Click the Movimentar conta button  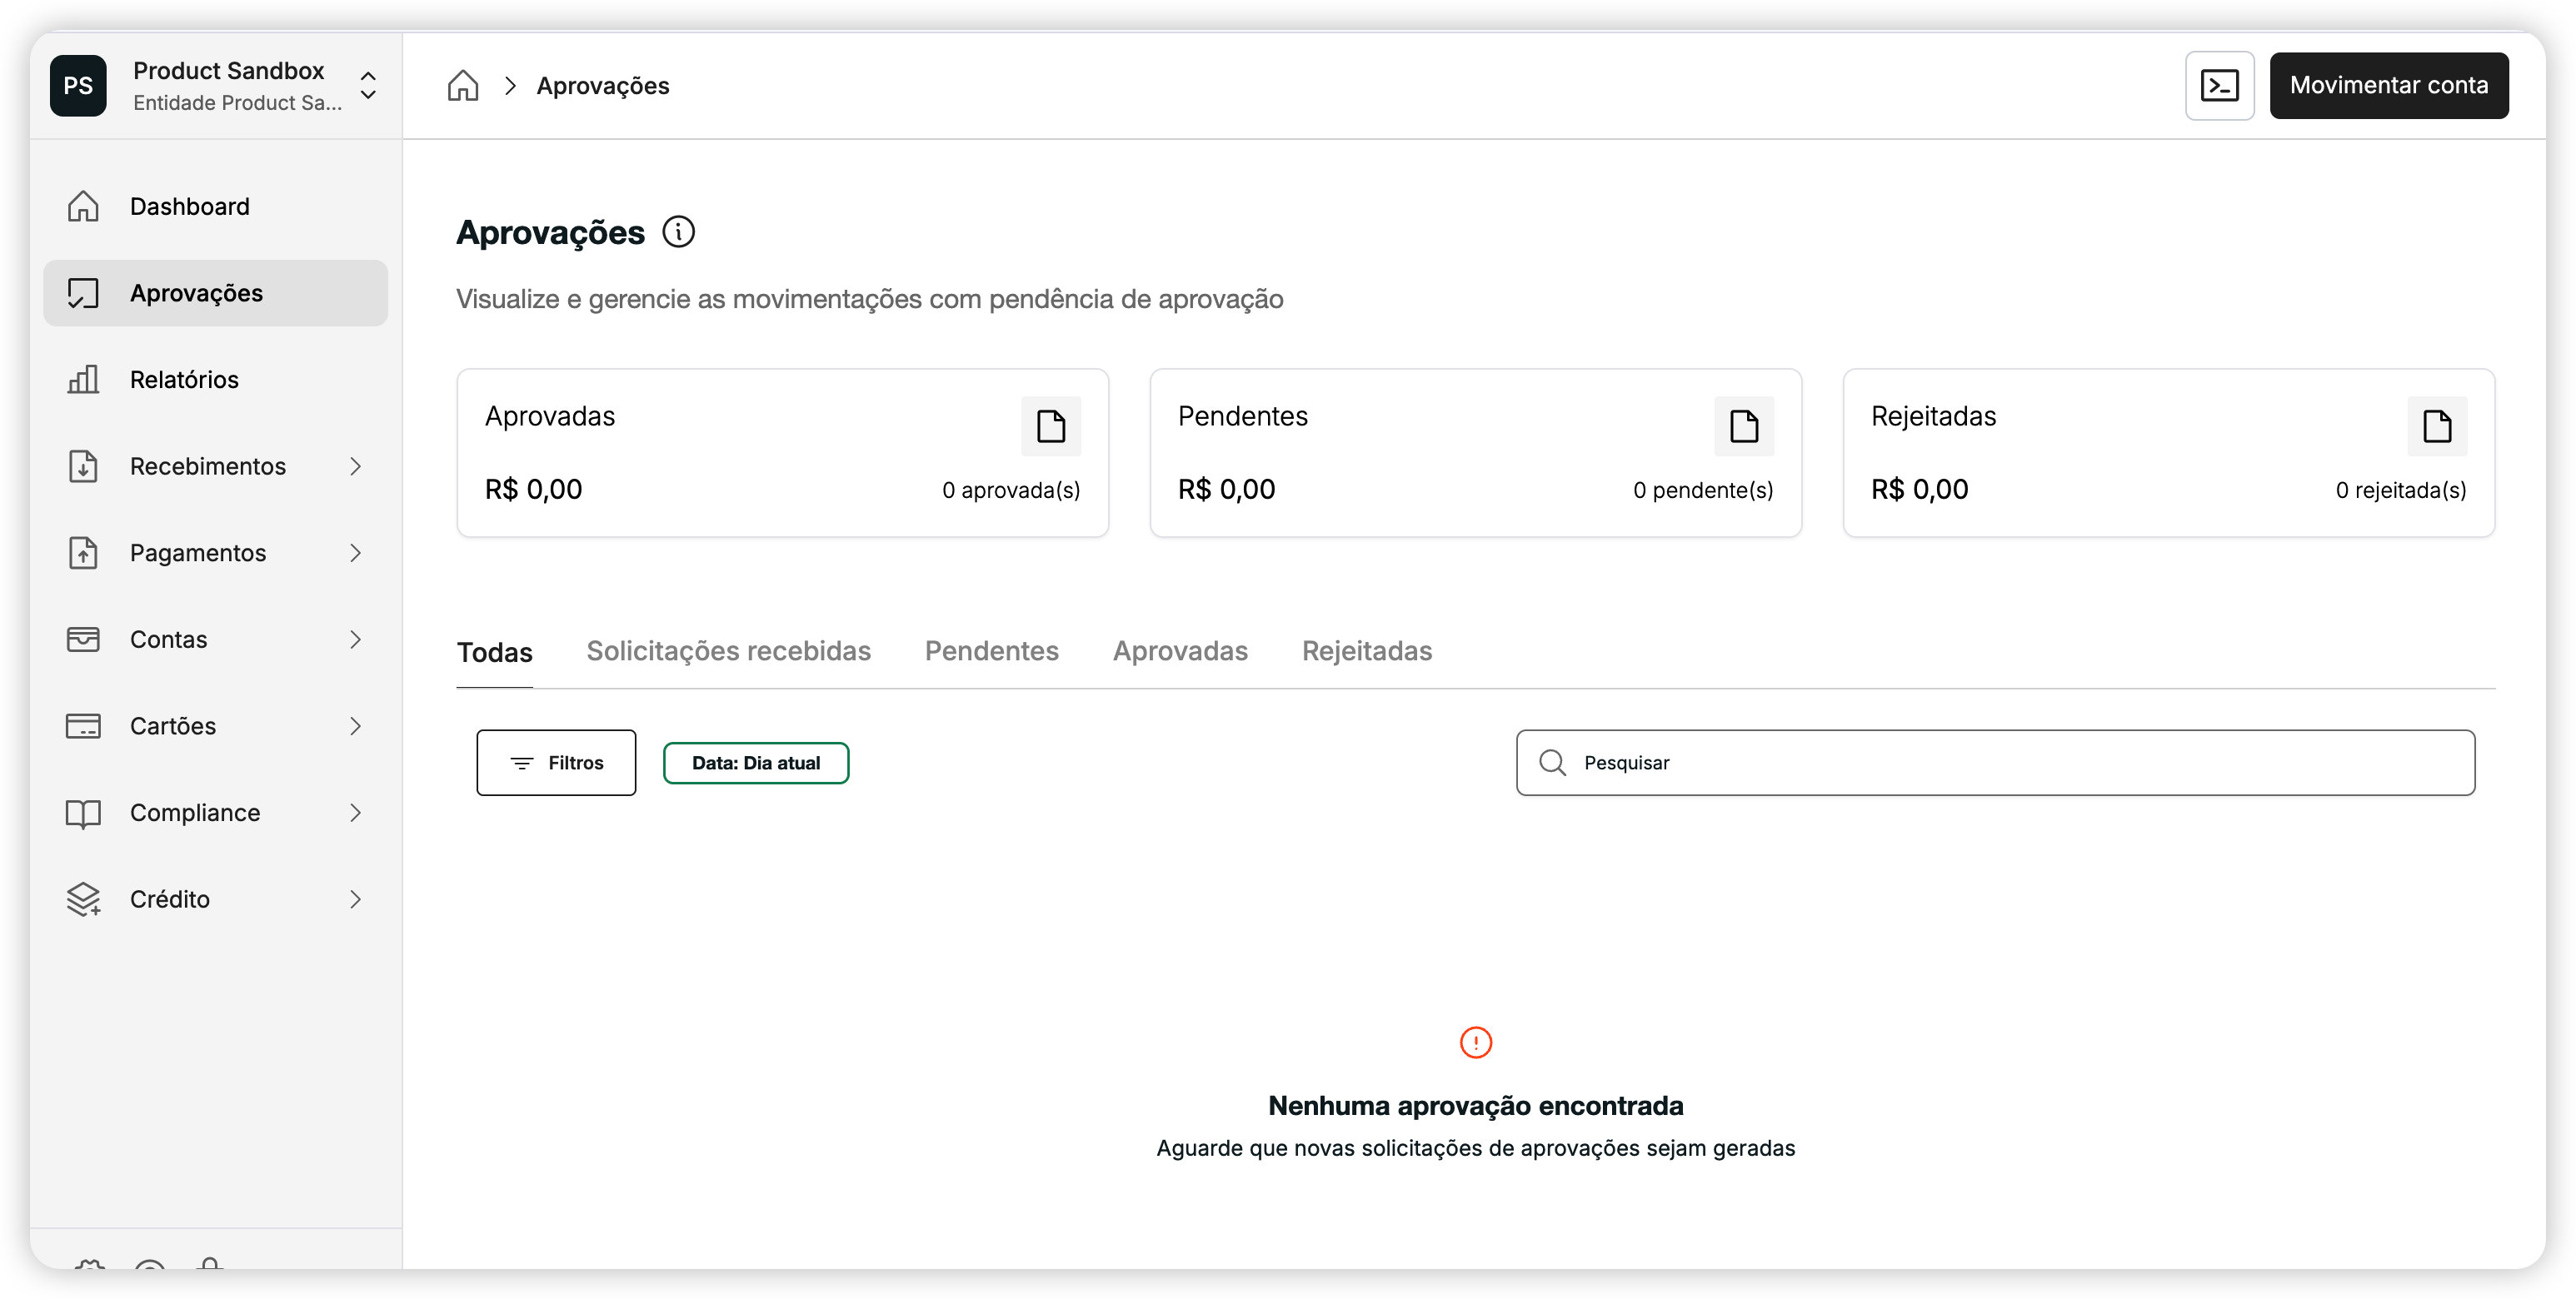(x=2388, y=86)
